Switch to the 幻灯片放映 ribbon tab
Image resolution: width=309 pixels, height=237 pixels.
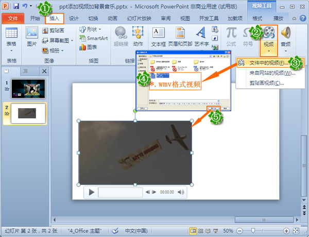click(139, 19)
